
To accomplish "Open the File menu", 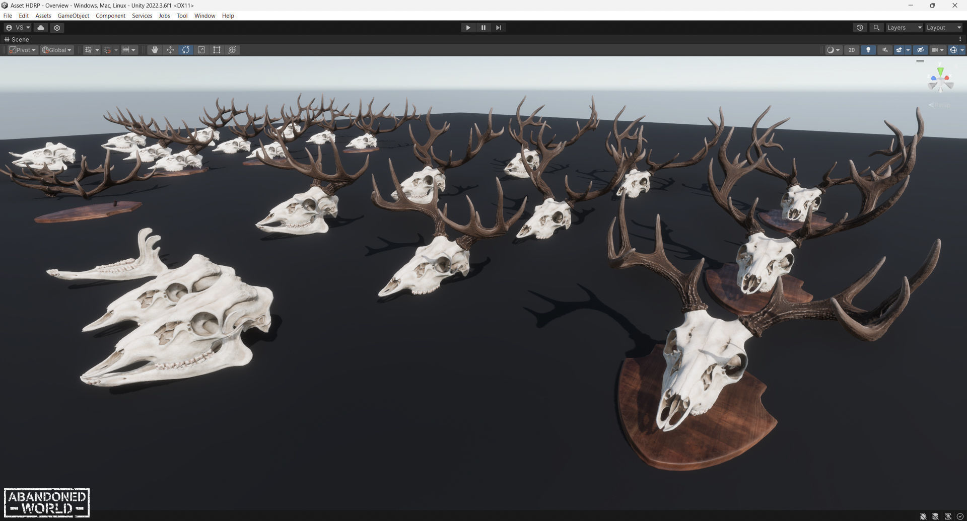I will click(x=8, y=16).
